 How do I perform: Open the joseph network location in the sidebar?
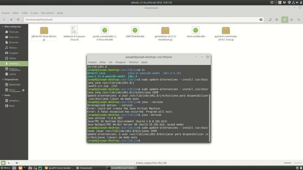coord(14,101)
